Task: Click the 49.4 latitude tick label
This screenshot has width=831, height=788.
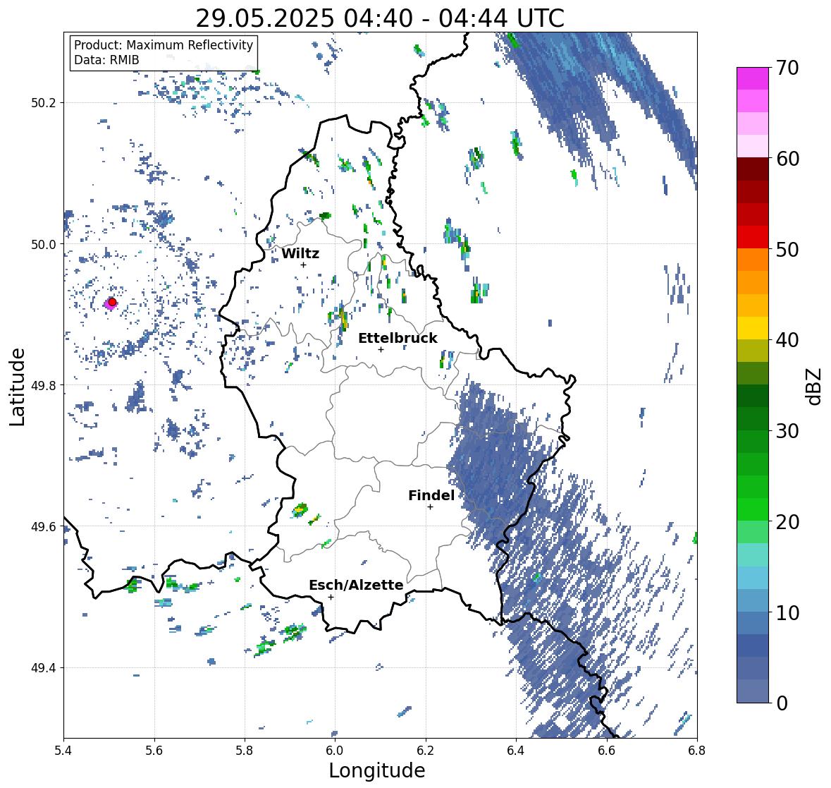Action: click(x=42, y=668)
